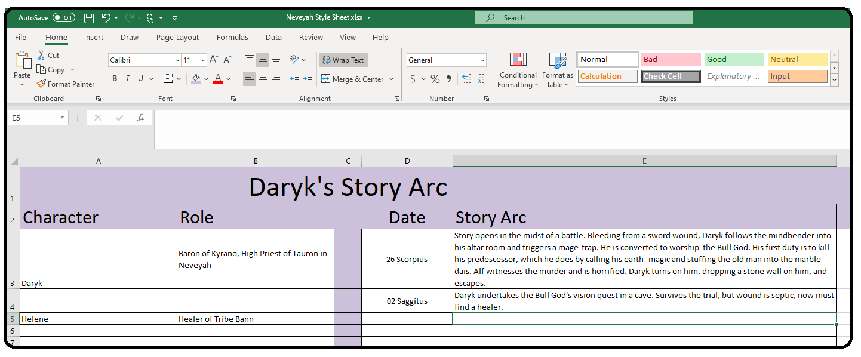Click the Merge & Center button
Viewport: 861px width, 357px height.
point(352,79)
